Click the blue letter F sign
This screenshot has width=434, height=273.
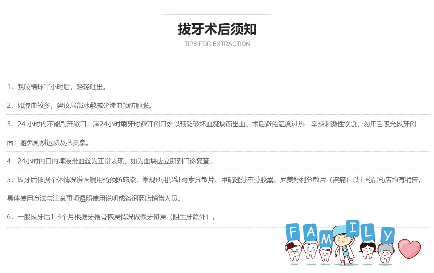coord(293,232)
